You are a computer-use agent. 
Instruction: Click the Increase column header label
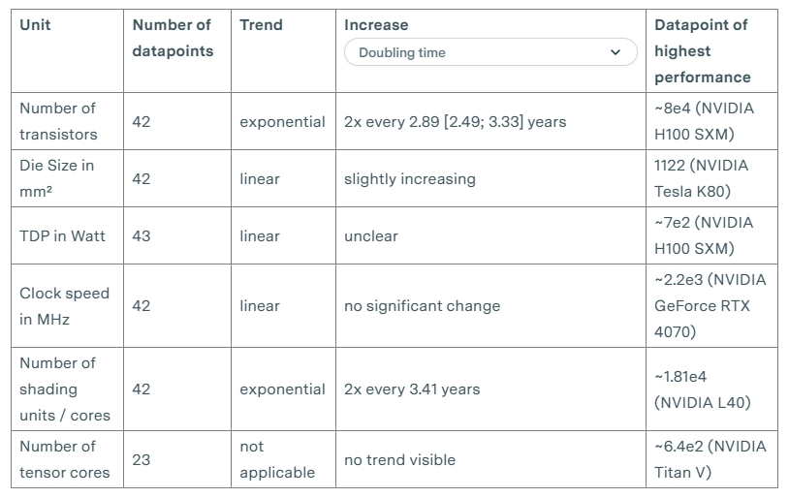pos(376,25)
